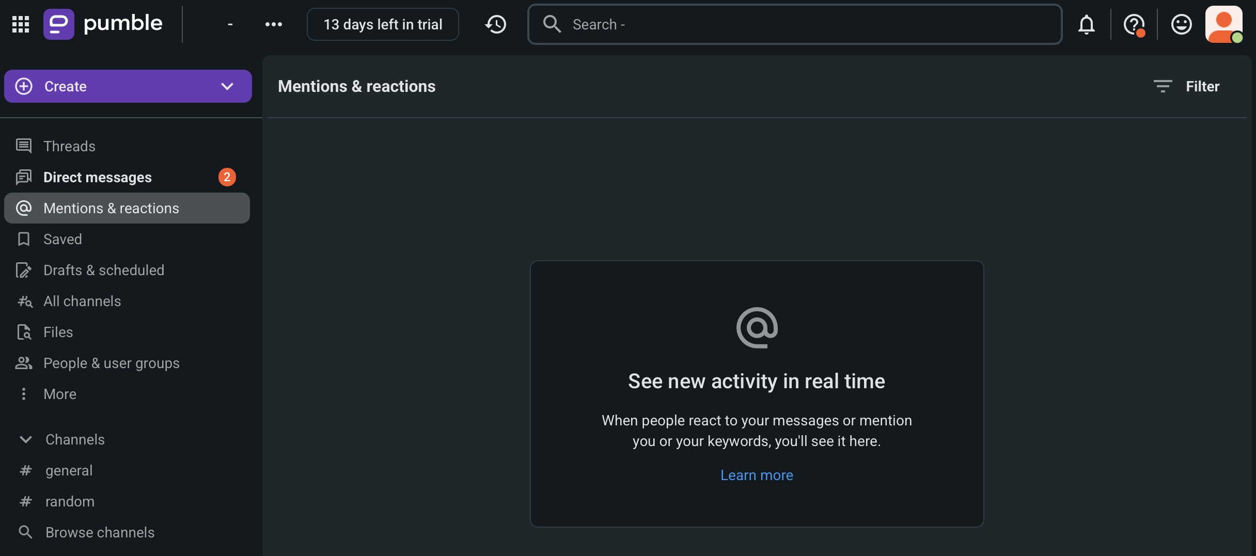Open the Mentions & reactions section
Image resolution: width=1256 pixels, height=556 pixels.
(x=111, y=208)
